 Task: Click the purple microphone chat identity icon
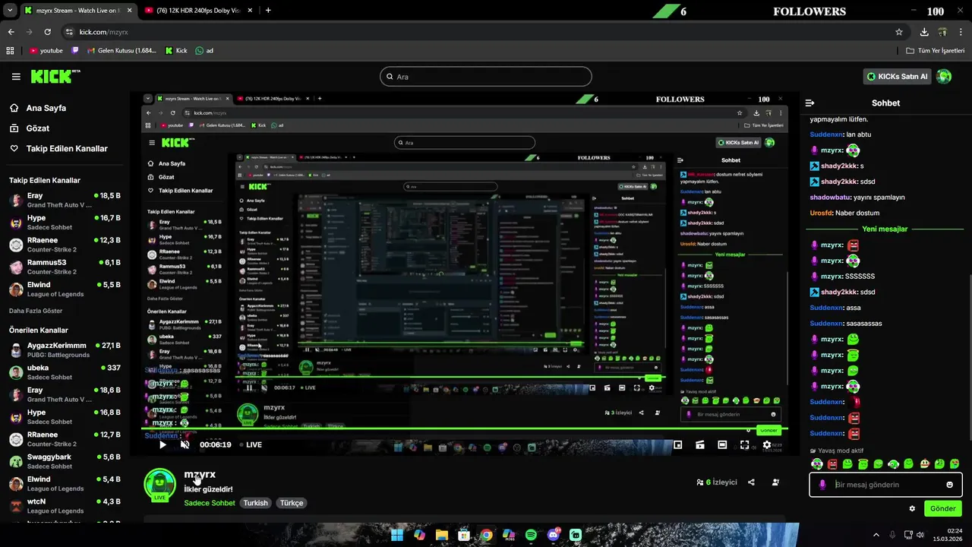click(x=822, y=485)
